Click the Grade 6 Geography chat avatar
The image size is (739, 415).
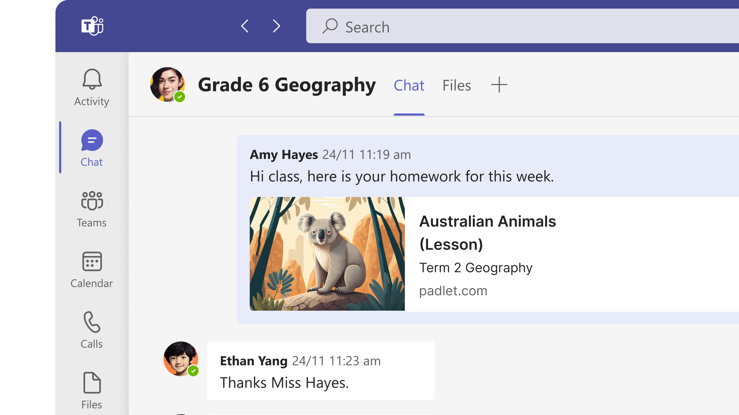[167, 84]
